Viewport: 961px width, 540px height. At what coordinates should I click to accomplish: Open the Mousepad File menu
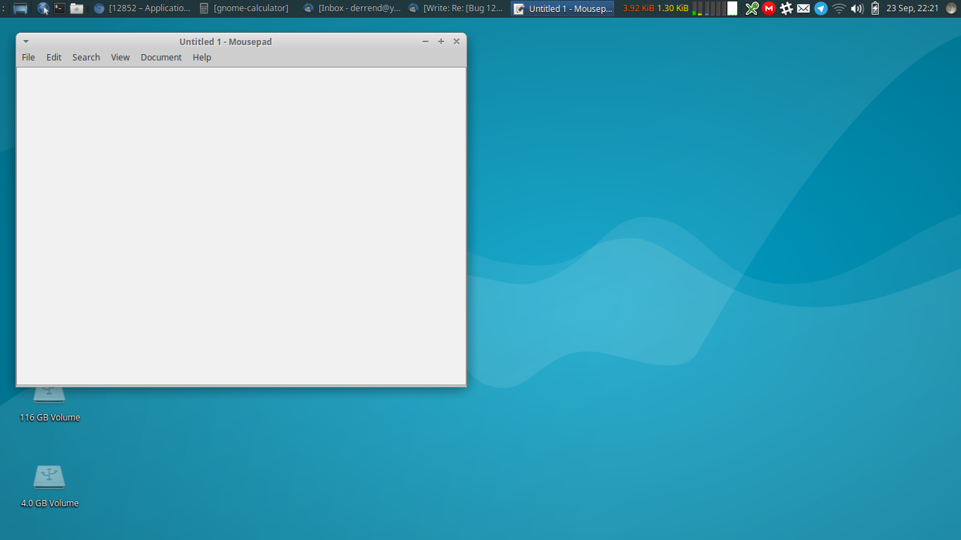click(28, 58)
